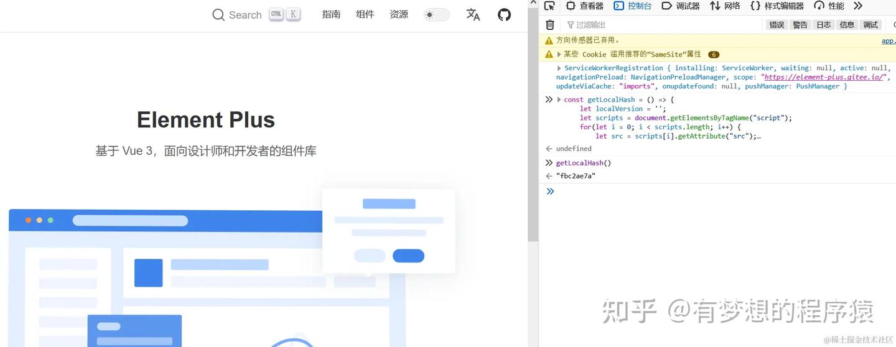Open the 组件 navigation item
Screen dimensions: 896x347
365,14
